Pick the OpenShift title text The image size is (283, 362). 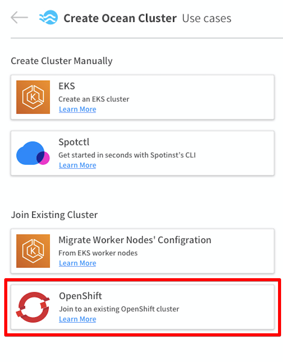click(x=81, y=296)
